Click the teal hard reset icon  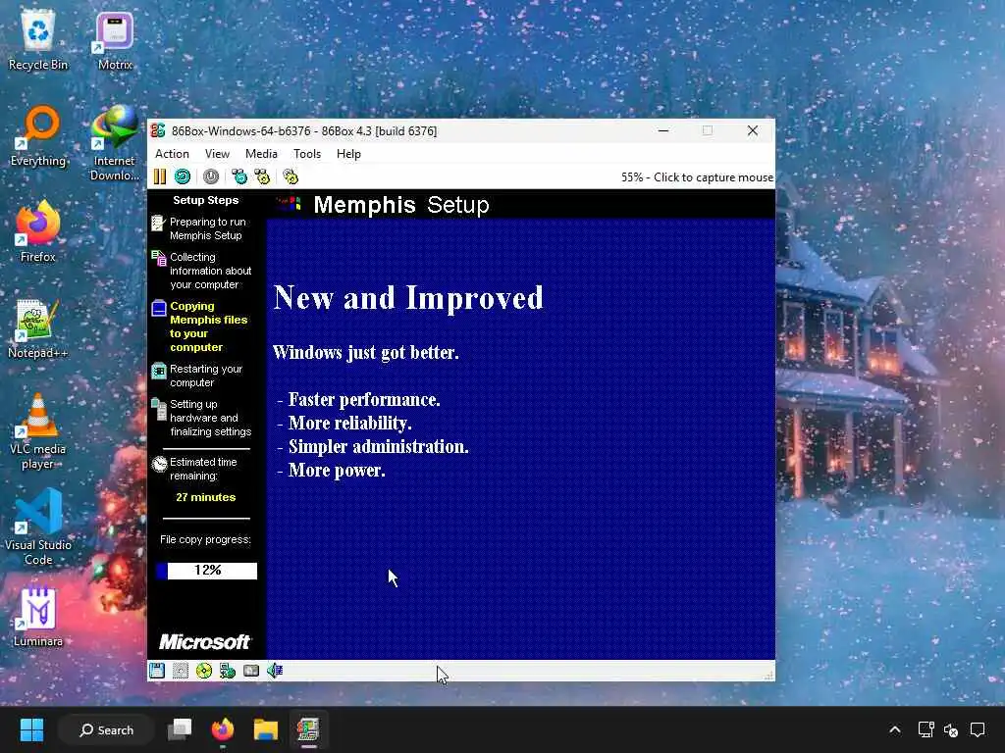coord(183,176)
